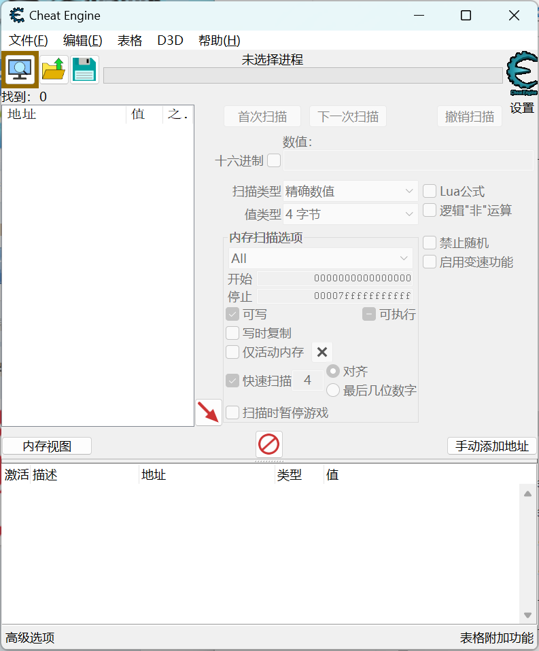The height and width of the screenshot is (651, 539).
Task: Open settings via Cheat Engine logo
Action: pos(522,73)
